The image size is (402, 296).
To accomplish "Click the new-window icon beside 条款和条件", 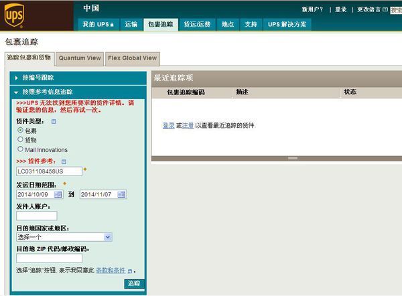I will [130, 271].
